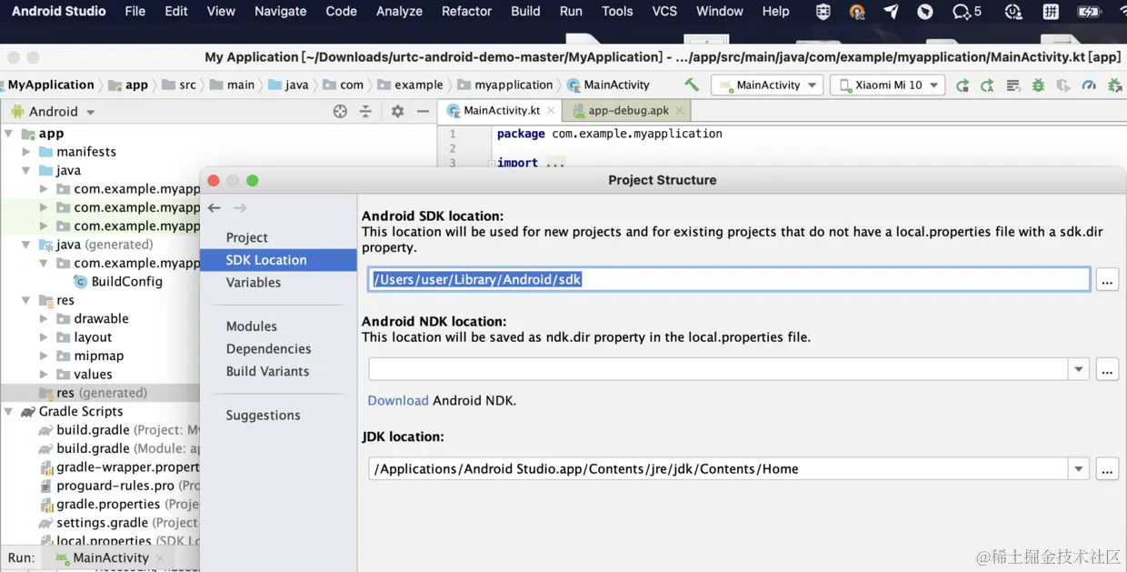Screen dimensions: 1127x572
Task: Click Attach Debugger to Android Process icon
Action: click(x=1115, y=85)
